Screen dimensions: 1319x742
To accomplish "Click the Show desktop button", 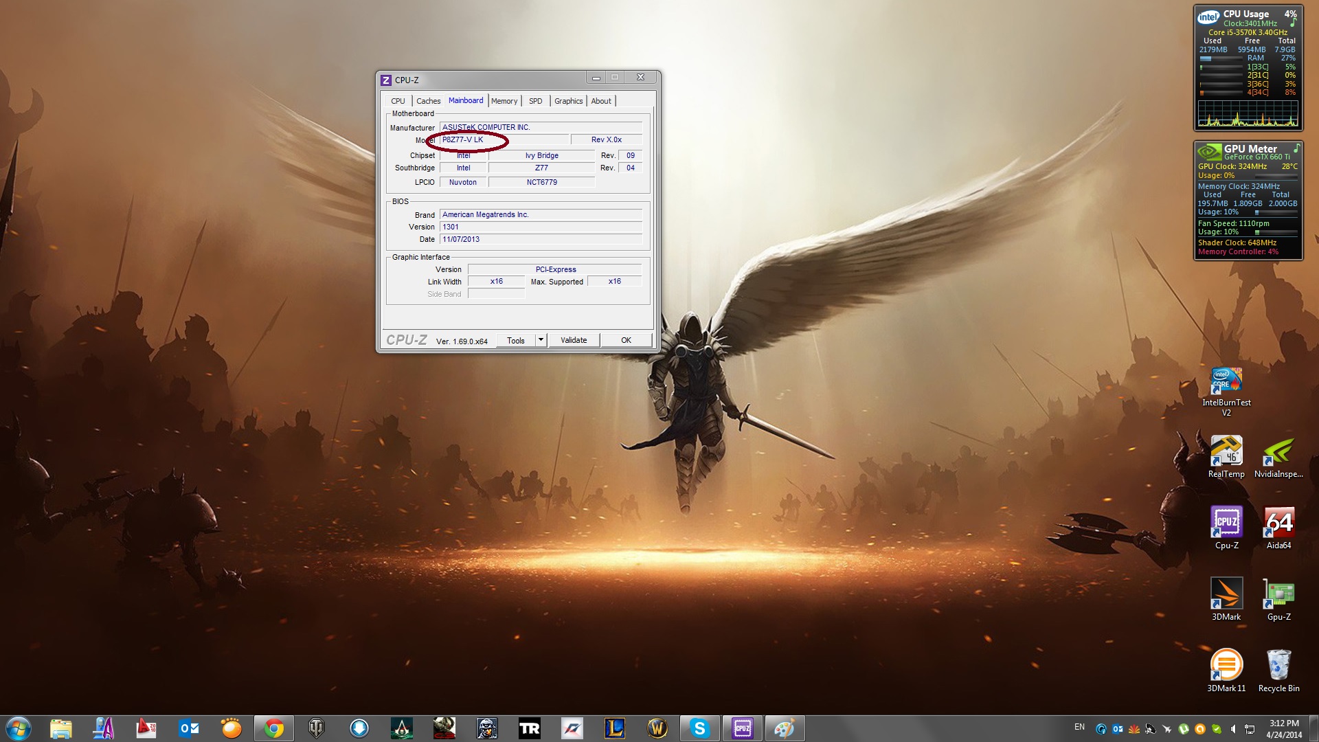I will pos(1314,728).
